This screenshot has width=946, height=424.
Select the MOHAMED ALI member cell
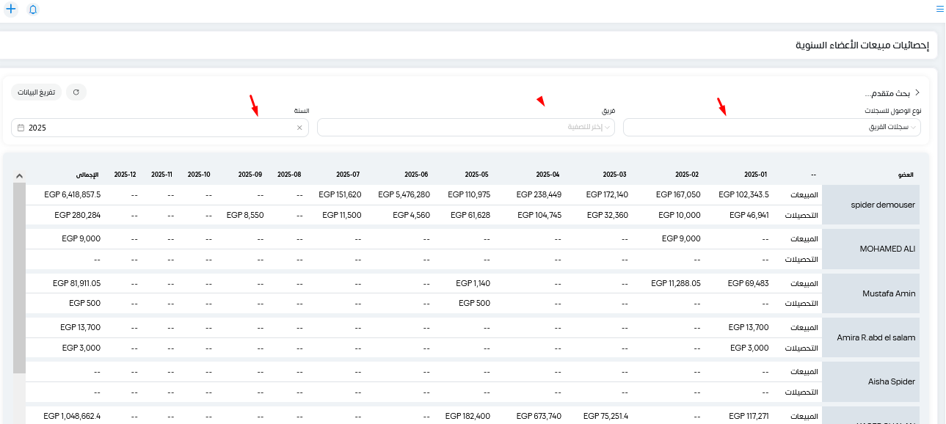[870, 249]
